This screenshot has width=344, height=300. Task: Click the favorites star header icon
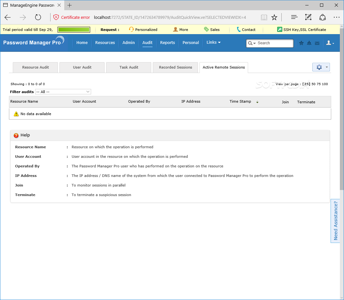coord(301,43)
